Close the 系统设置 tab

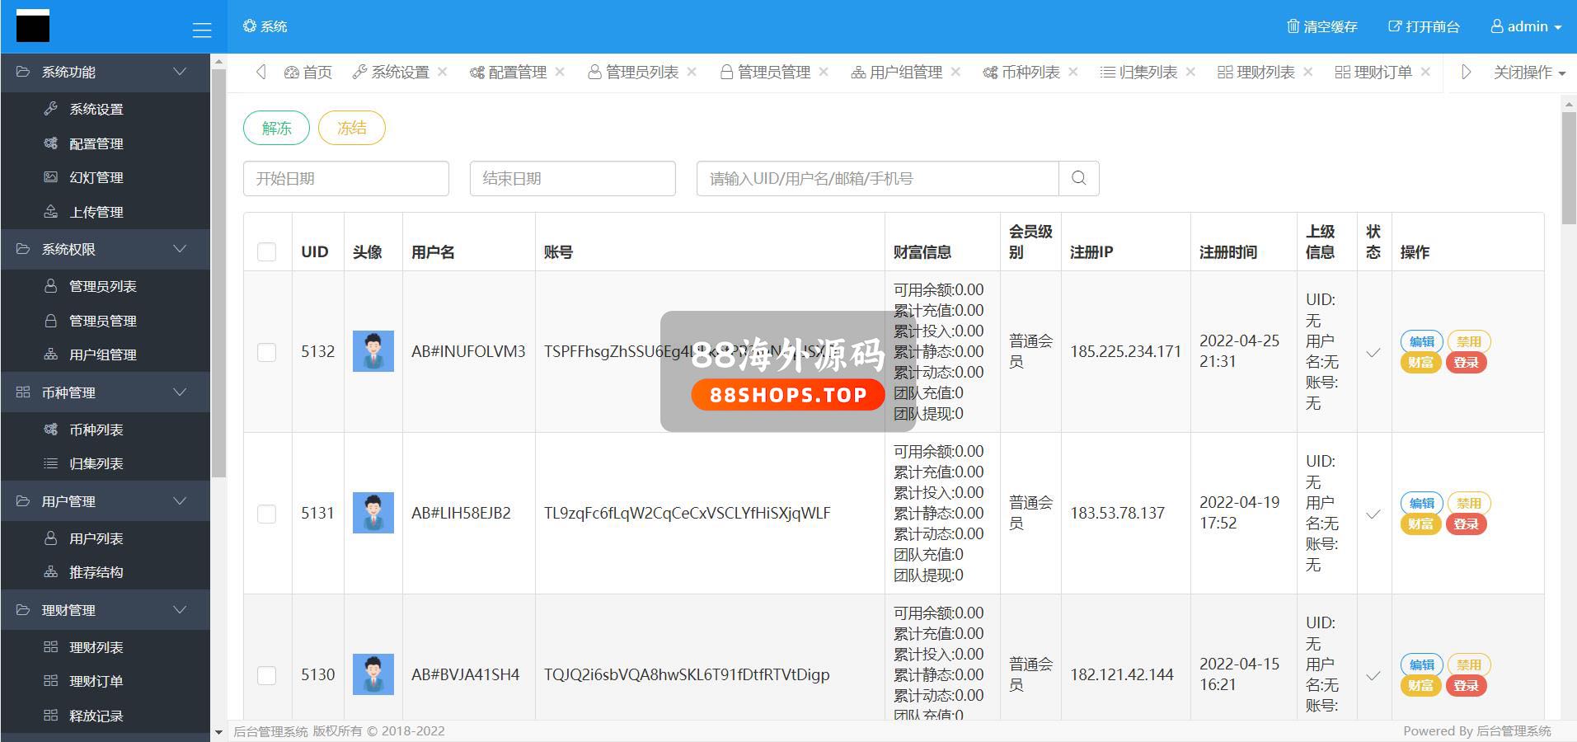point(443,72)
